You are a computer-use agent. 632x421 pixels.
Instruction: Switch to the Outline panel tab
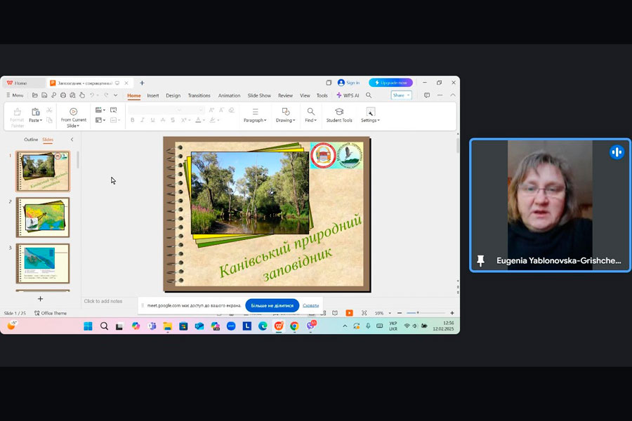coord(31,140)
